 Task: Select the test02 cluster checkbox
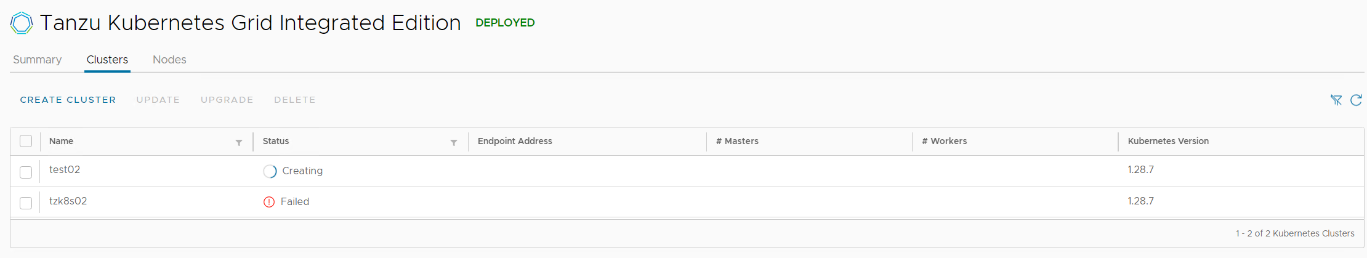(x=26, y=172)
